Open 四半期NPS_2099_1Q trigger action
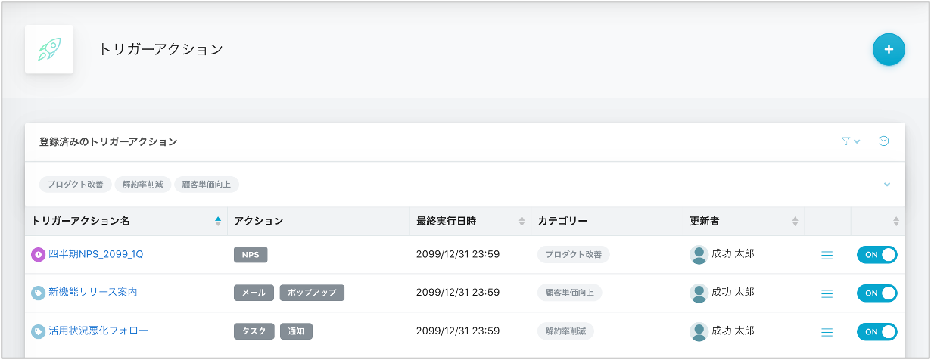The height and width of the screenshot is (360, 931). click(96, 255)
